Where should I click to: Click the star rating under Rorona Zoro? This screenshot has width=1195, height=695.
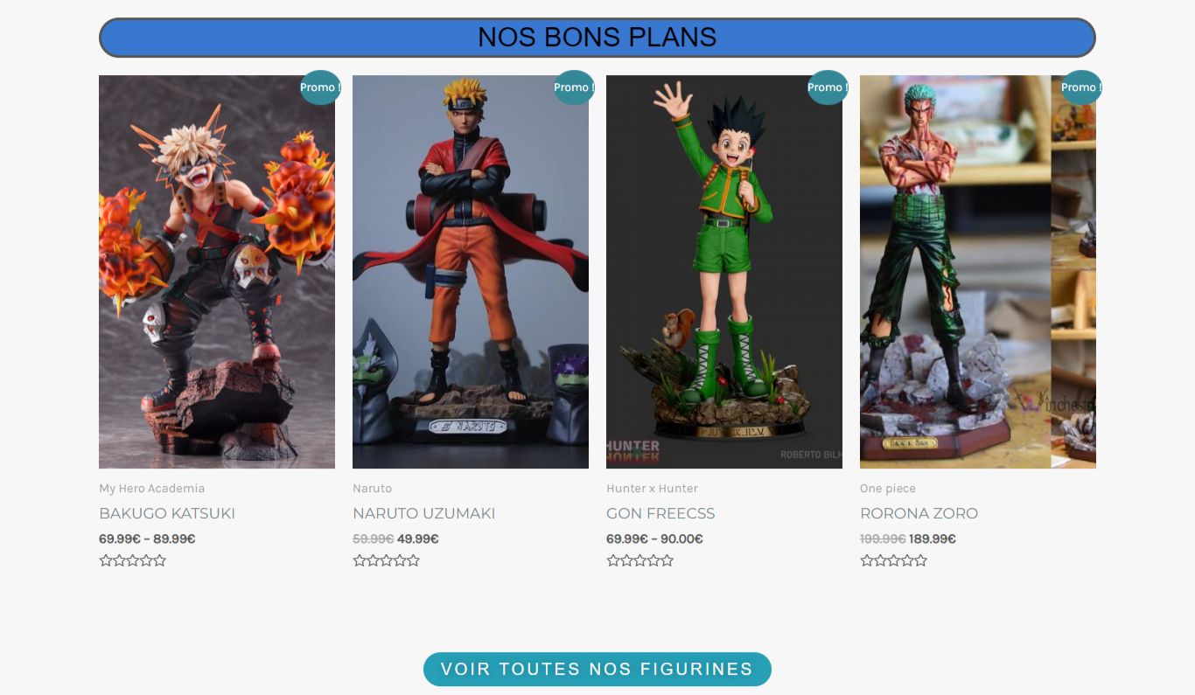[894, 560]
